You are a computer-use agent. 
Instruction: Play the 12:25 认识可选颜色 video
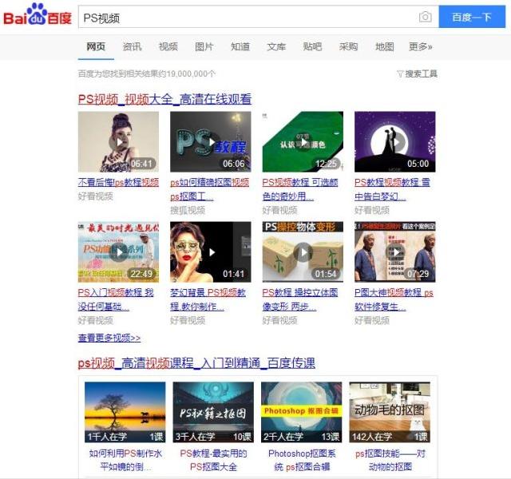pyautogui.click(x=303, y=142)
